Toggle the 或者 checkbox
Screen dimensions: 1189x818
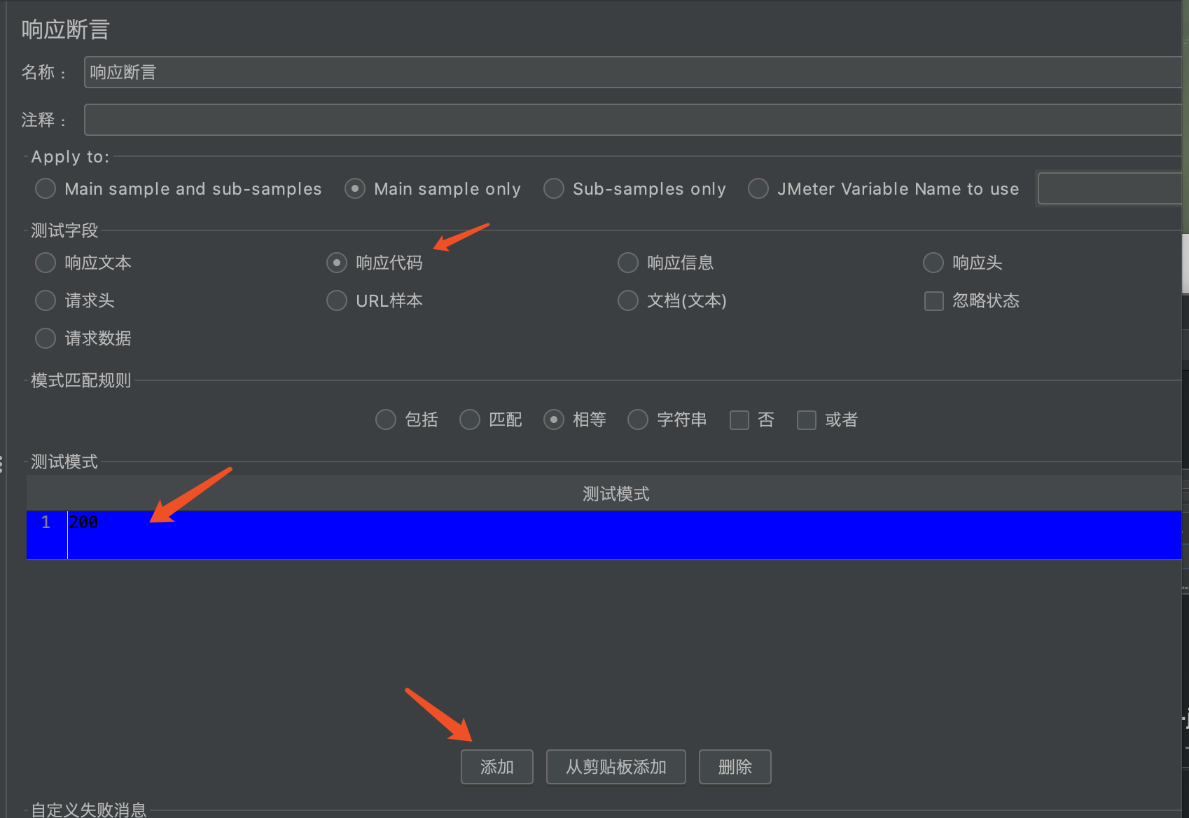click(807, 420)
